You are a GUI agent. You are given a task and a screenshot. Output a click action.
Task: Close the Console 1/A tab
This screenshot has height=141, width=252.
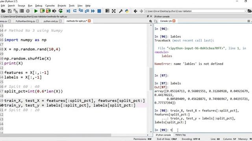point(174,21)
